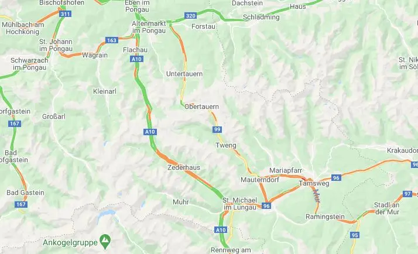Select the Bad Gastein label
Screen dimensions: 418x254
pyautogui.click(x=25, y=193)
